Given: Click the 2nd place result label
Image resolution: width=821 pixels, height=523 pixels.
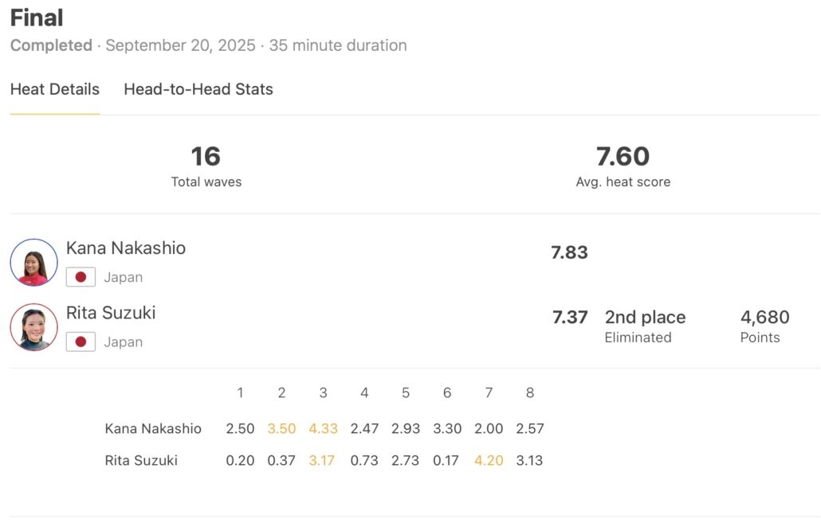Looking at the screenshot, I should (x=645, y=317).
